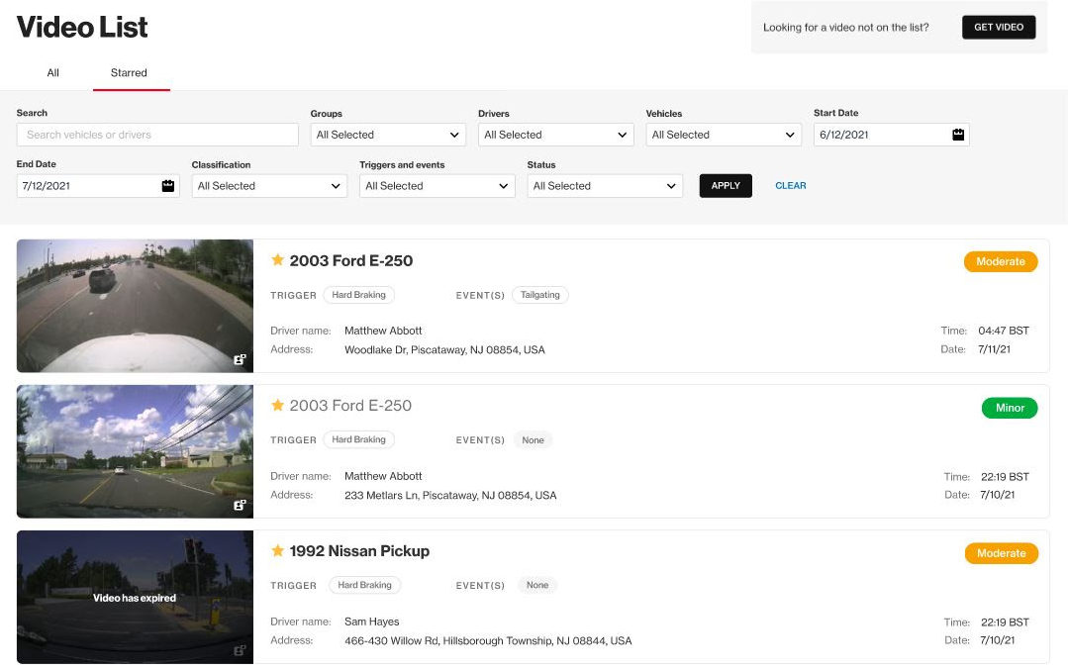The height and width of the screenshot is (670, 1068).
Task: Click camera icon on first video thumbnail
Action: 240,360
